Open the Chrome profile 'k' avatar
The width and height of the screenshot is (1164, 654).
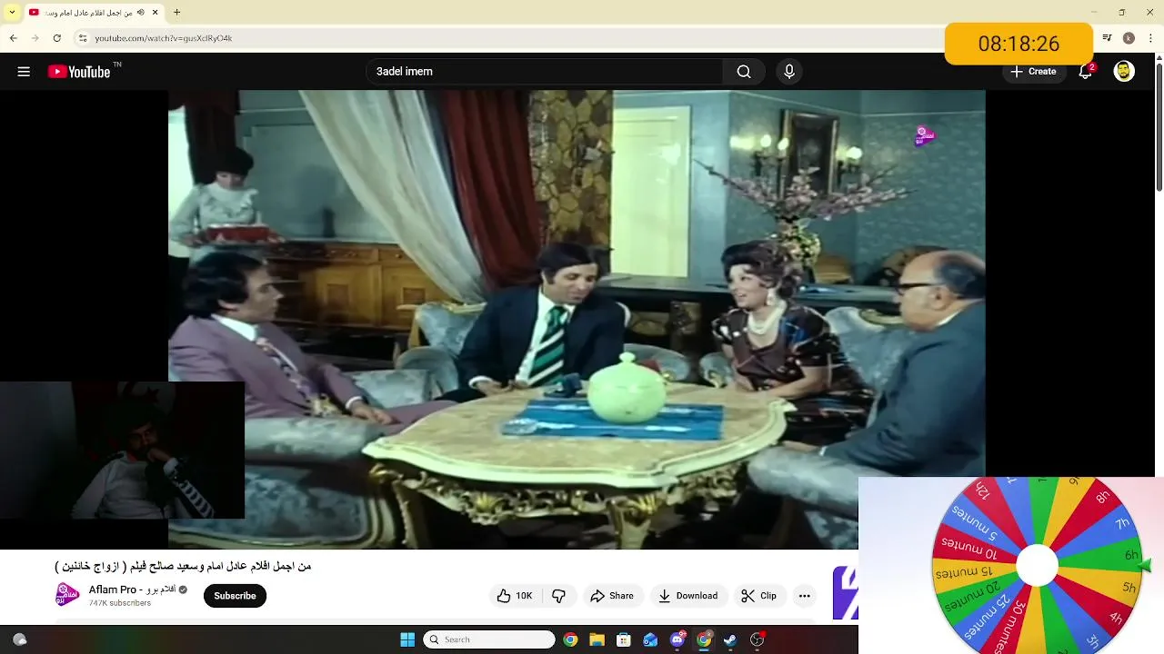pyautogui.click(x=1129, y=38)
